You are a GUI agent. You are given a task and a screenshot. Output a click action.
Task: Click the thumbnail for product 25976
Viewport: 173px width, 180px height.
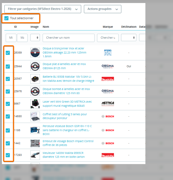(x=35, y=91)
